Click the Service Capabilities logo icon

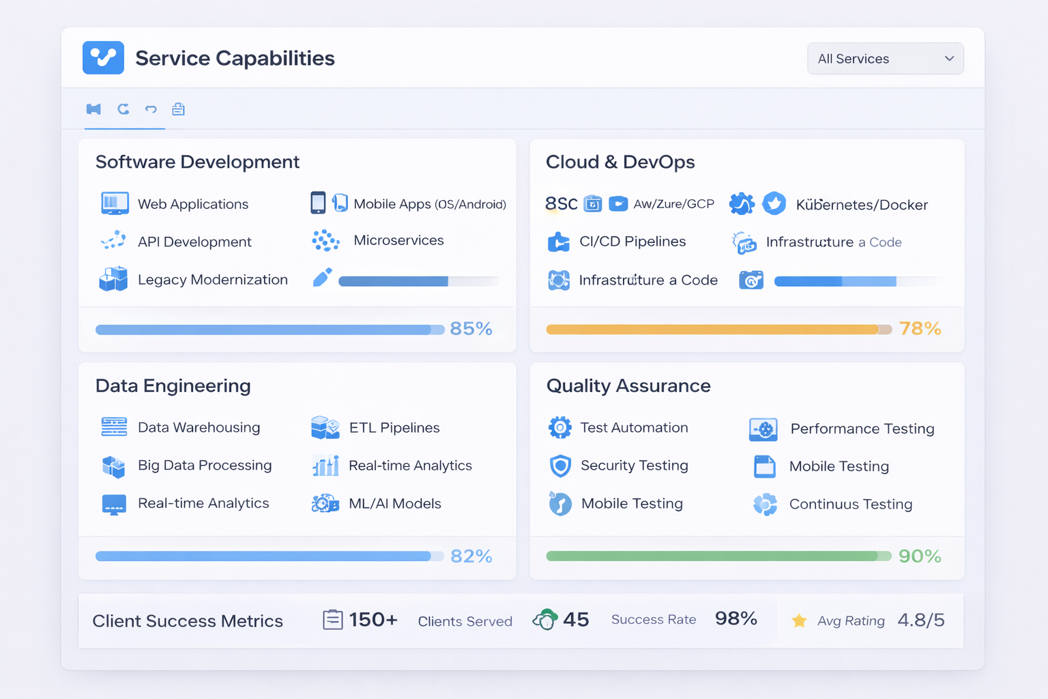tap(103, 58)
